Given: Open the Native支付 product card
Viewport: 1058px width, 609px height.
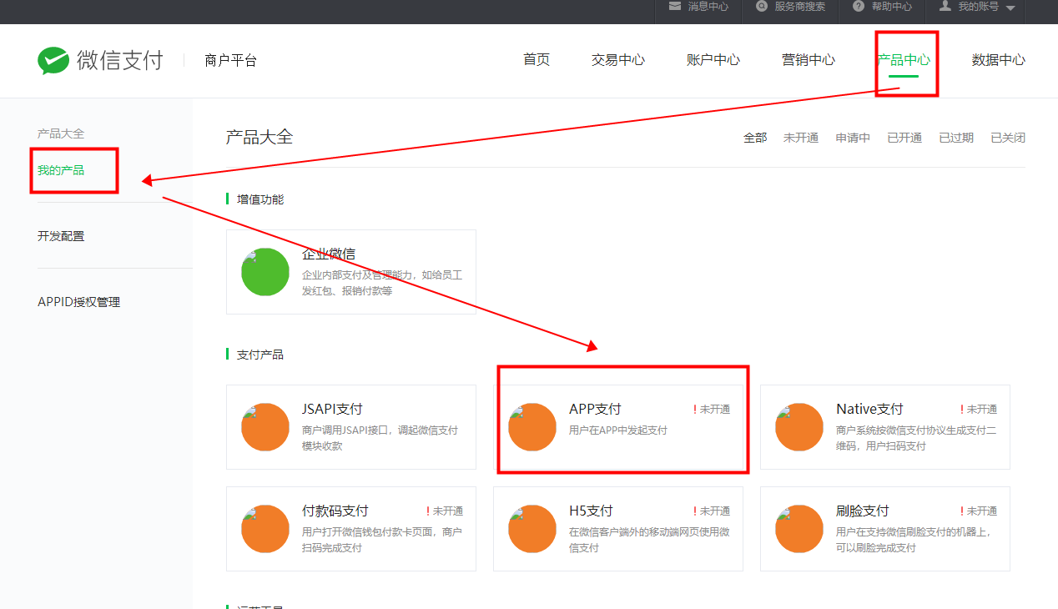Looking at the screenshot, I should pyautogui.click(x=884, y=427).
